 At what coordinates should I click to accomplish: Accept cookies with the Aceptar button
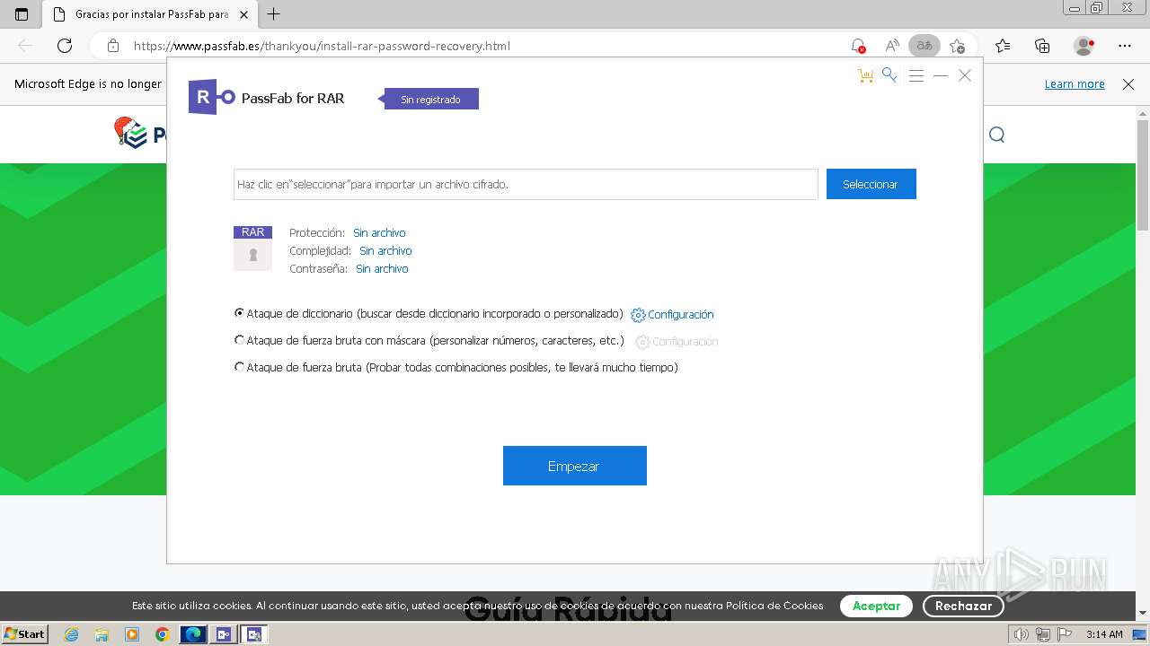point(876,607)
